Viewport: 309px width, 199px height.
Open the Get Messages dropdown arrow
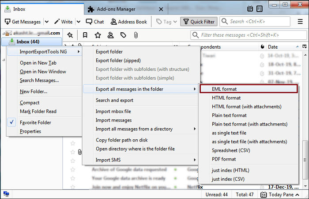[47, 22]
